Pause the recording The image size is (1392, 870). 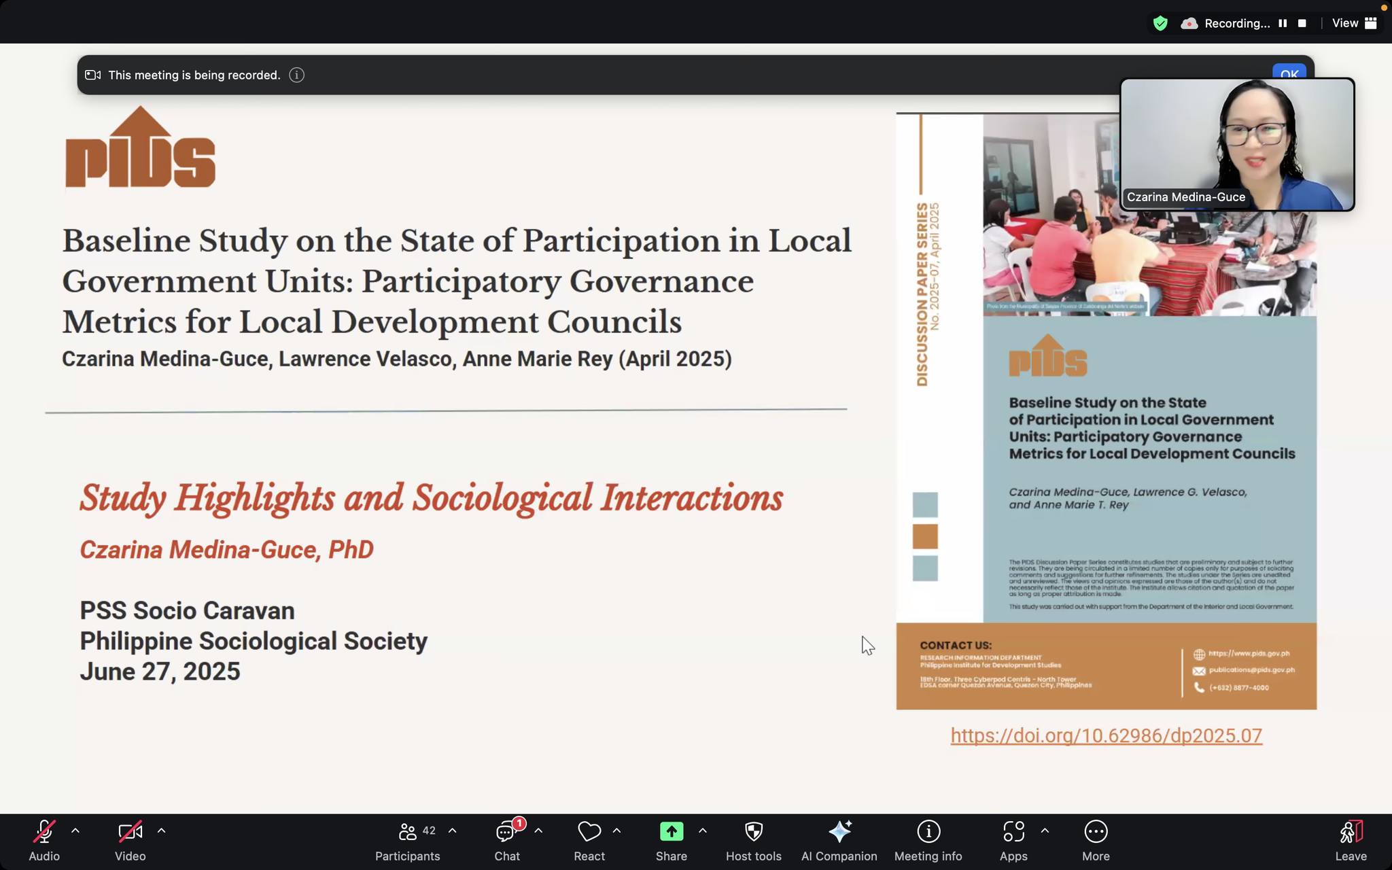[x=1283, y=23]
